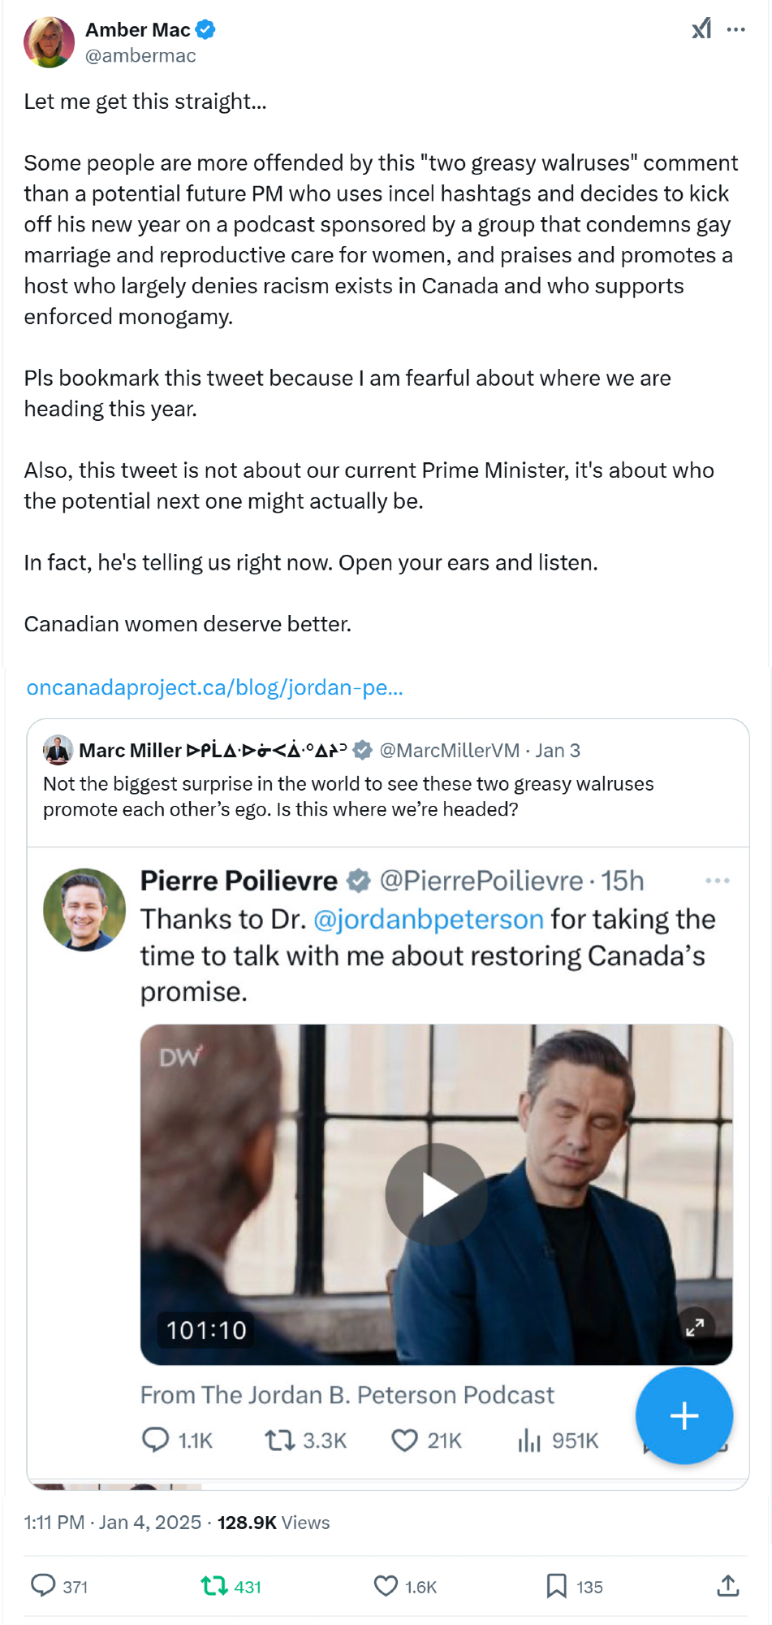Click the heart icon showing 21K
This screenshot has height=1625, width=772.
[404, 1441]
